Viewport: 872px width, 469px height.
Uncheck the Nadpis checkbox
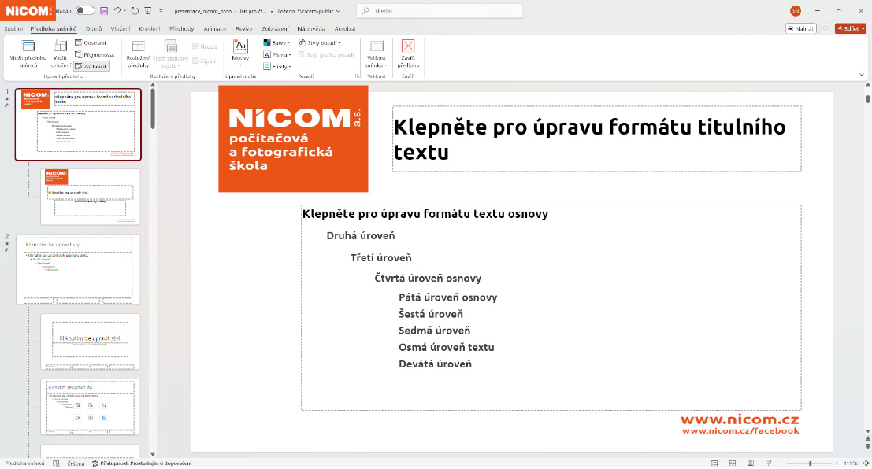[195, 46]
